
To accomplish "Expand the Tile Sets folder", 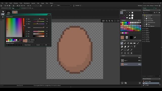I will point(143,41).
